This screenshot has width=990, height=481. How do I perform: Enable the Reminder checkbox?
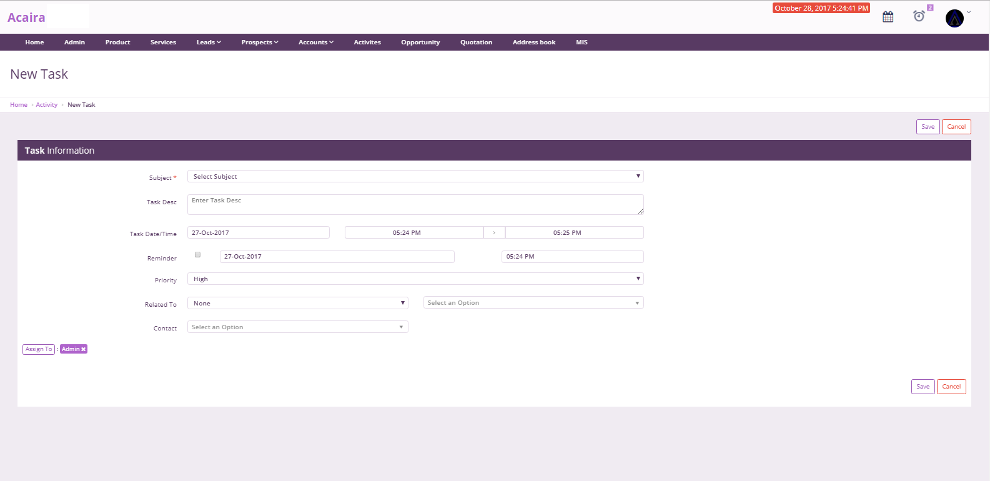[x=197, y=255]
